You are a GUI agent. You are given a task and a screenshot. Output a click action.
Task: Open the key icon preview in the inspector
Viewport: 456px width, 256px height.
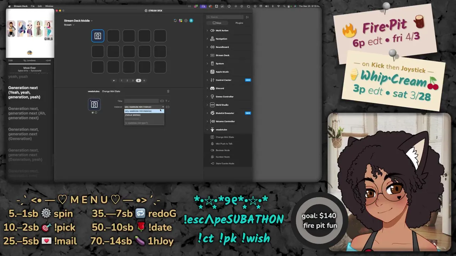(94, 104)
